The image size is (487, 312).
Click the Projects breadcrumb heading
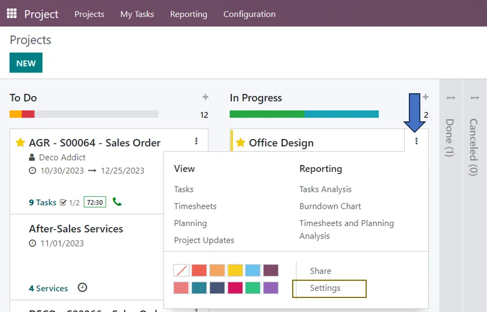(x=30, y=40)
